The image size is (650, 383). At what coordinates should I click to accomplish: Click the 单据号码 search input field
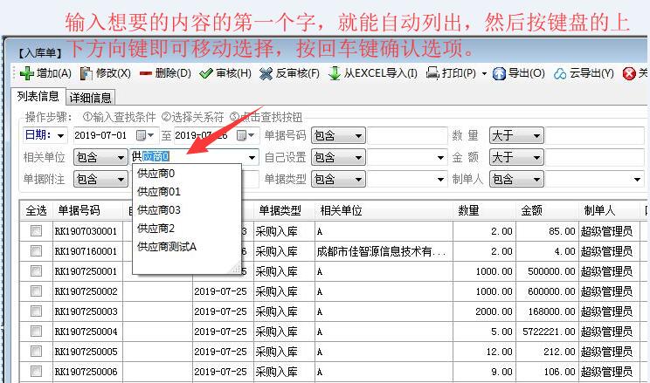(405, 135)
